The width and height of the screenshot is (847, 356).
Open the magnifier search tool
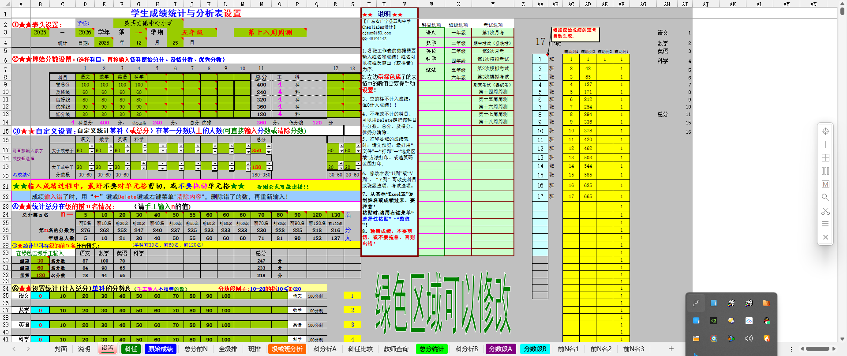pyautogui.click(x=825, y=198)
